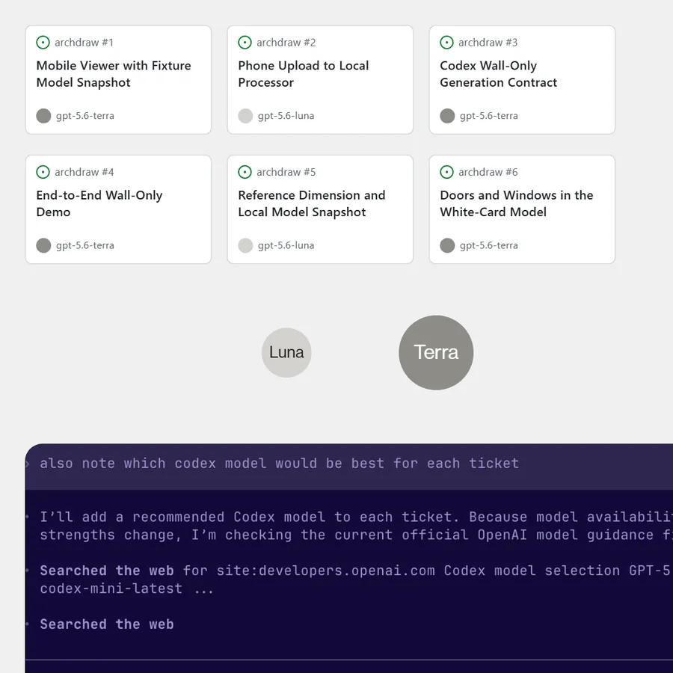
Task: Click the archdraw #3 label
Action: (488, 43)
